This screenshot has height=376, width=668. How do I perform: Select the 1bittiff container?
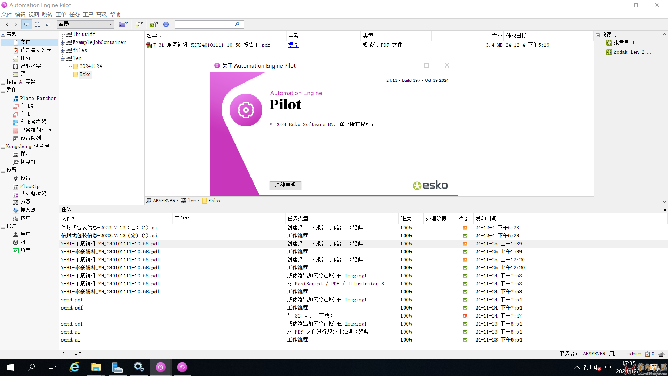[x=80, y=34]
